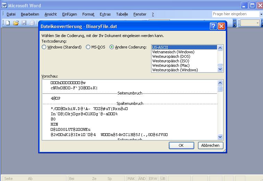
Task: Click the Save disk toolbar icon
Action: 24,23
